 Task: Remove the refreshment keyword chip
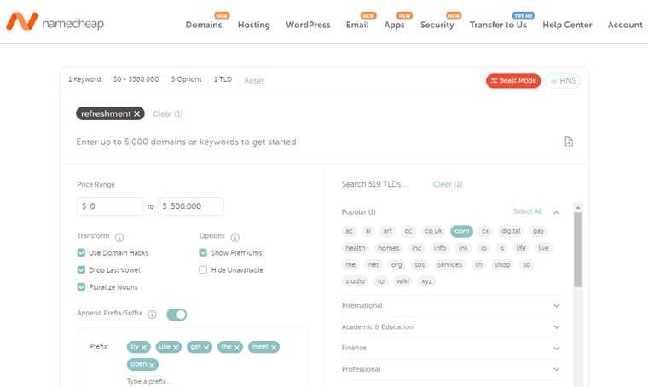click(136, 113)
